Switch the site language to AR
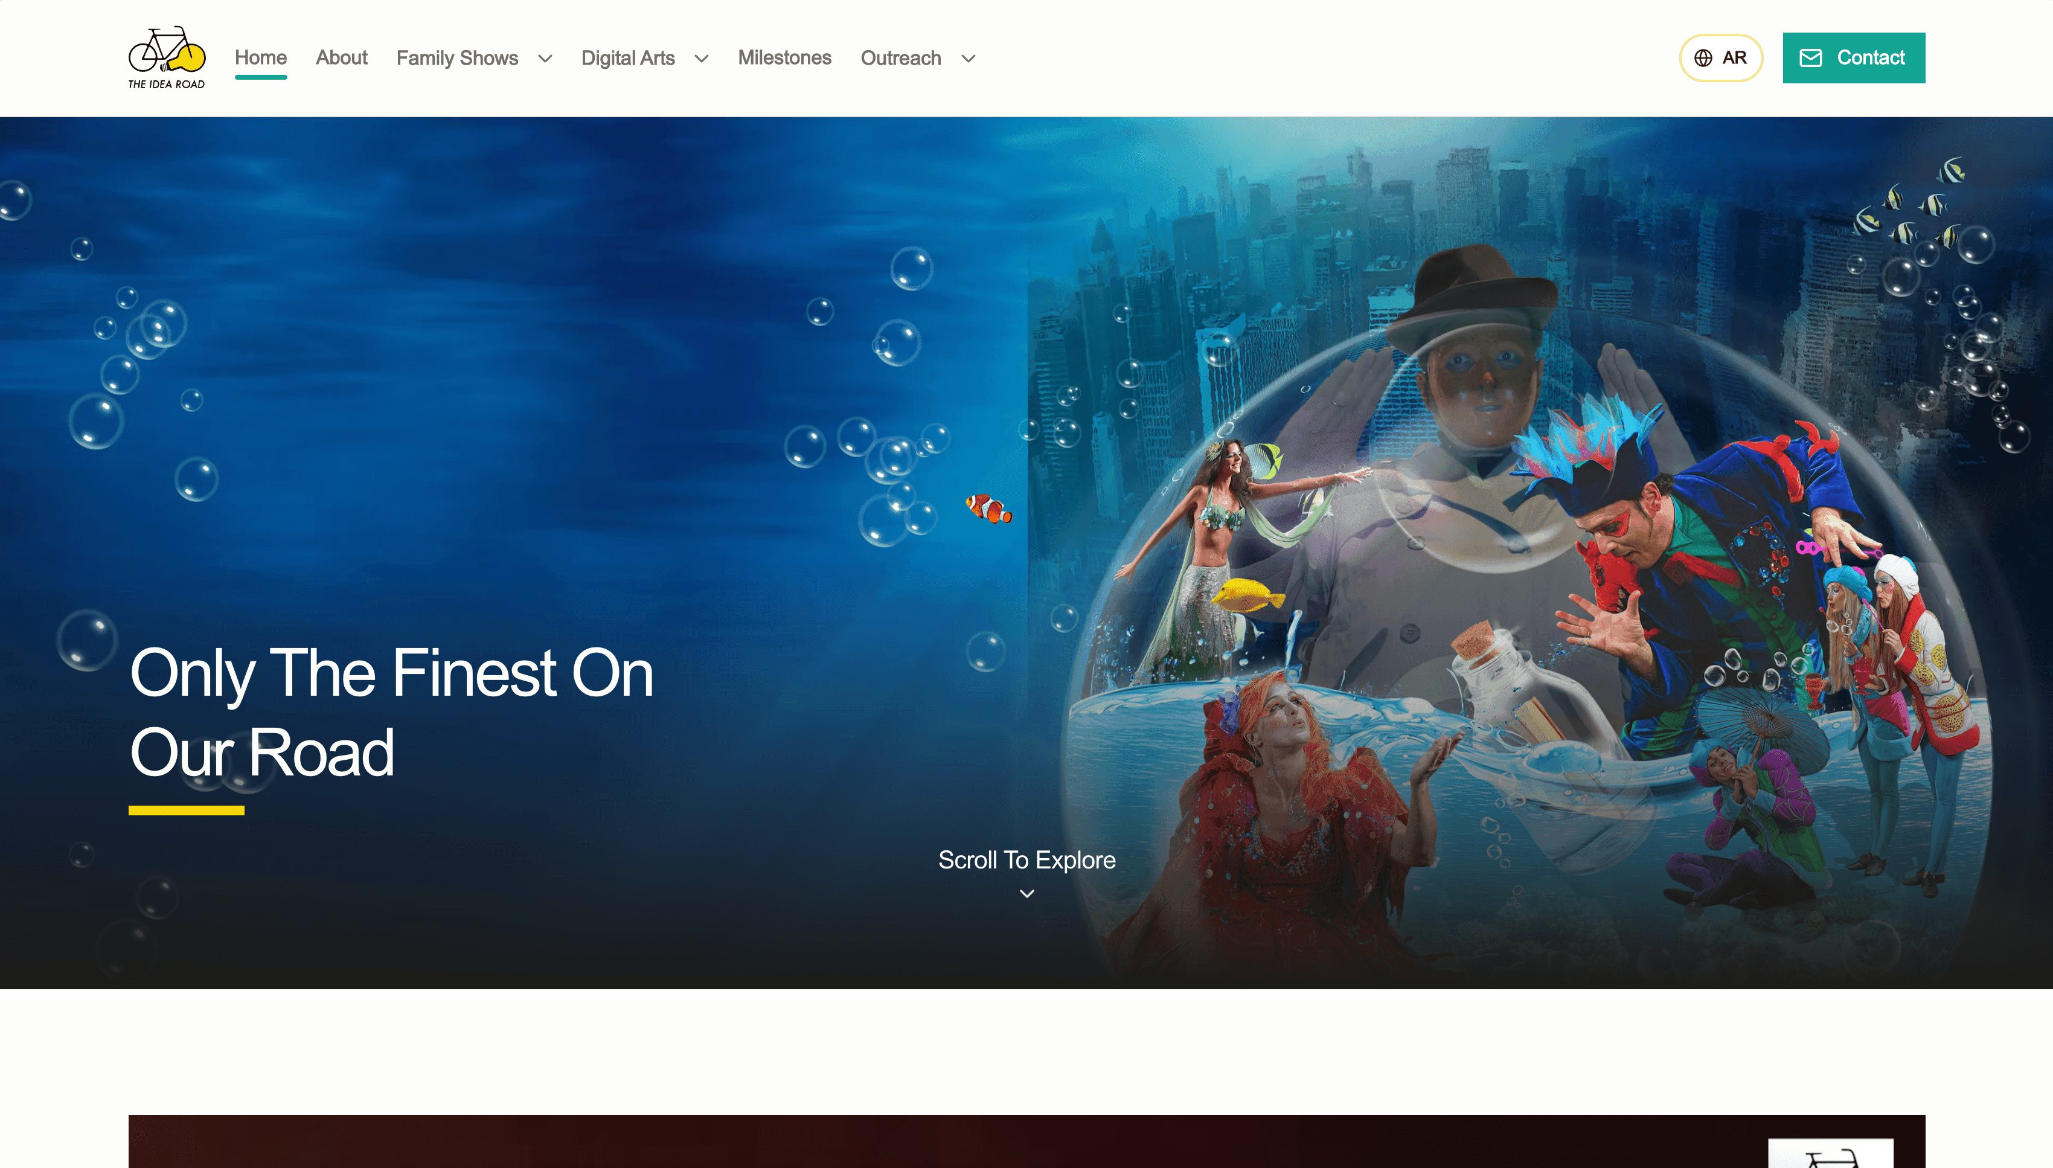The height and width of the screenshot is (1168, 2053). (x=1721, y=58)
